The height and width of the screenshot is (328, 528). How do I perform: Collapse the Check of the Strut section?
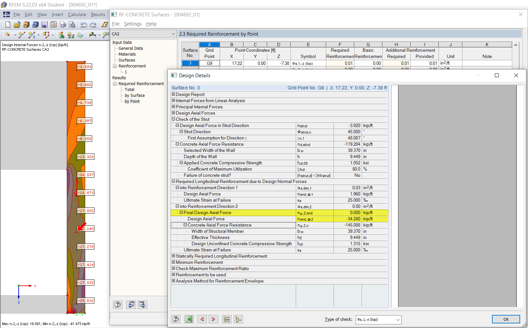(173, 119)
